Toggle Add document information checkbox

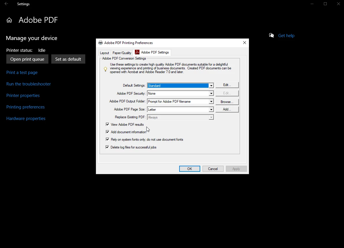107,132
